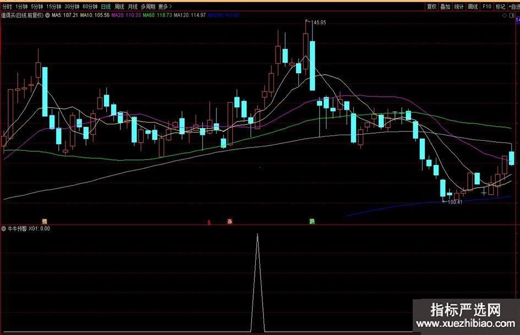Expand the 更多 more periods menu
520x335 pixels.
coord(165,7)
